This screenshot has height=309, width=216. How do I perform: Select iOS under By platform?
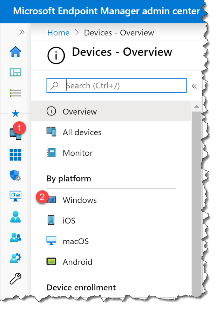(111, 220)
